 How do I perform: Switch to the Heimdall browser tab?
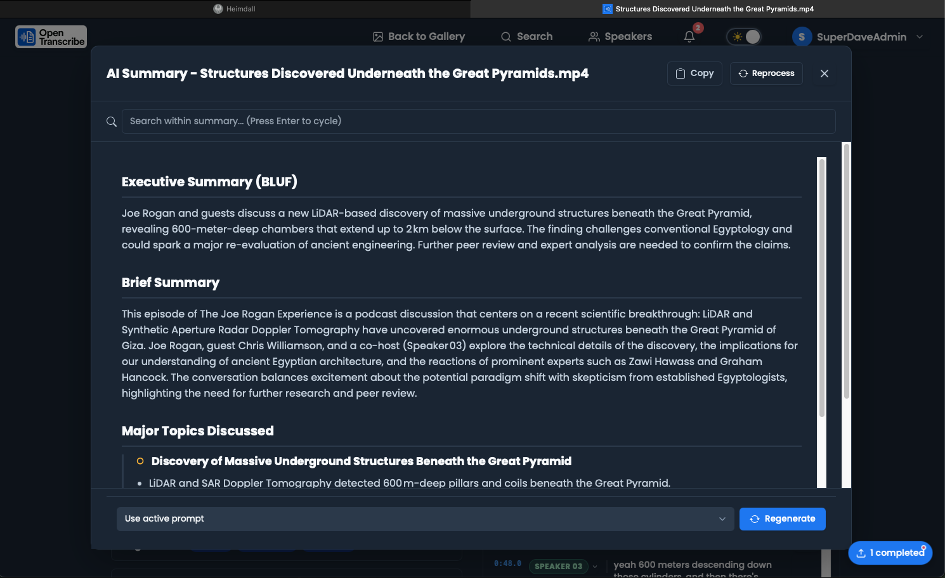point(235,9)
